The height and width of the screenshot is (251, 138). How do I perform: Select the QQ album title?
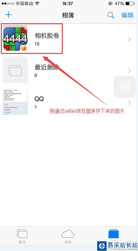pyautogui.click(x=39, y=99)
